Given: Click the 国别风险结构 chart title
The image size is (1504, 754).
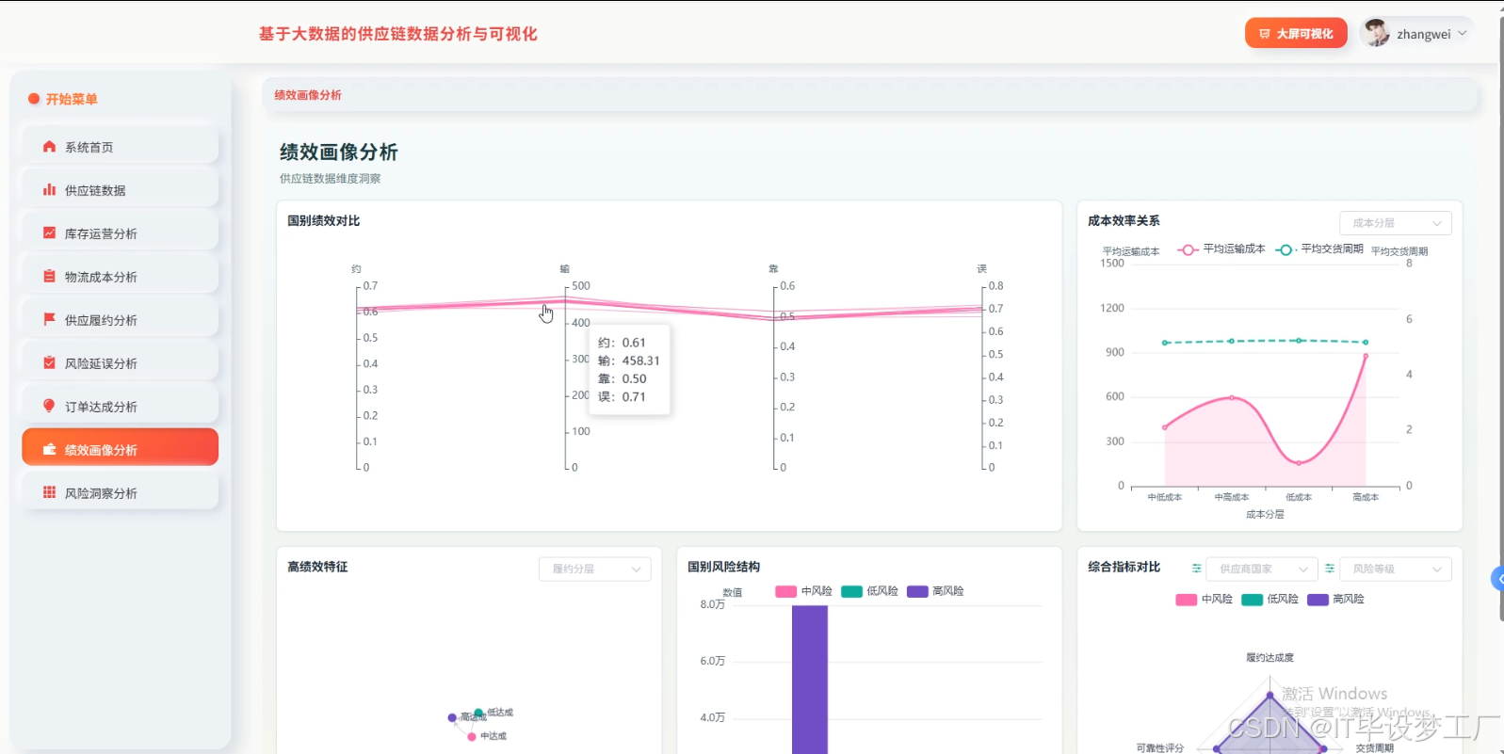Looking at the screenshot, I should 724,567.
